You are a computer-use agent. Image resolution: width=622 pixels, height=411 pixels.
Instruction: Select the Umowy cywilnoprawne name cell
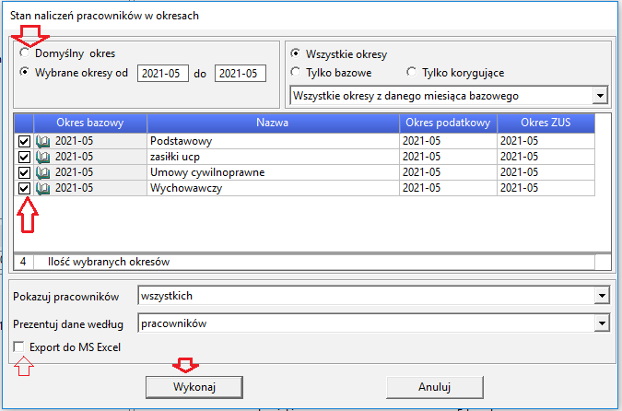(x=273, y=172)
